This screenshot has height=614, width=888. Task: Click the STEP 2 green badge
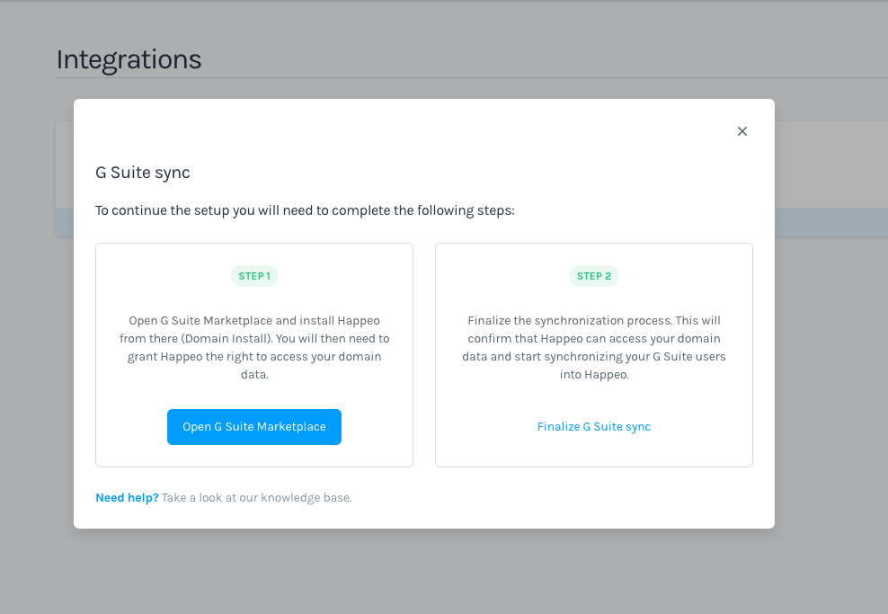point(594,276)
